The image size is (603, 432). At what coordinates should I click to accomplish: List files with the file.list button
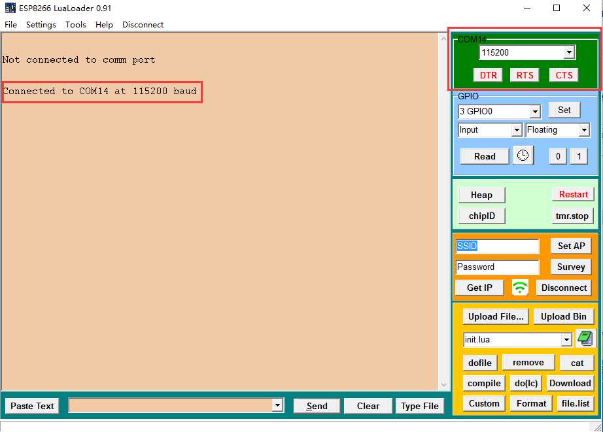coord(575,403)
